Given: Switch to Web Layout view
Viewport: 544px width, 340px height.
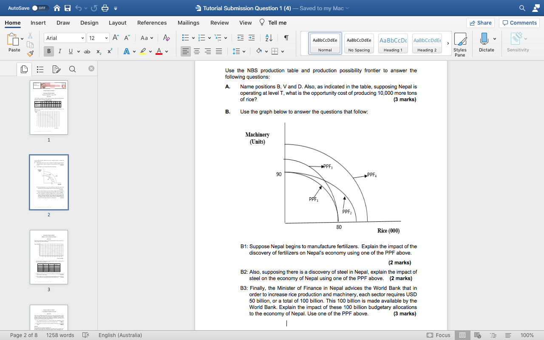Looking at the screenshot, I should tap(477, 335).
